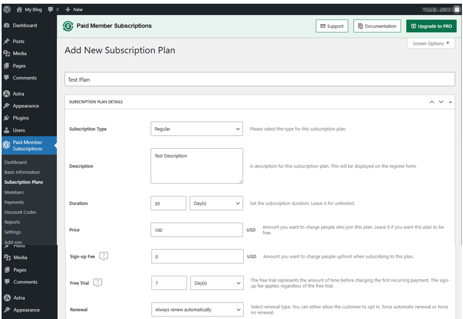Click the Users sidebar icon
The width and height of the screenshot is (463, 319).
(x=7, y=130)
